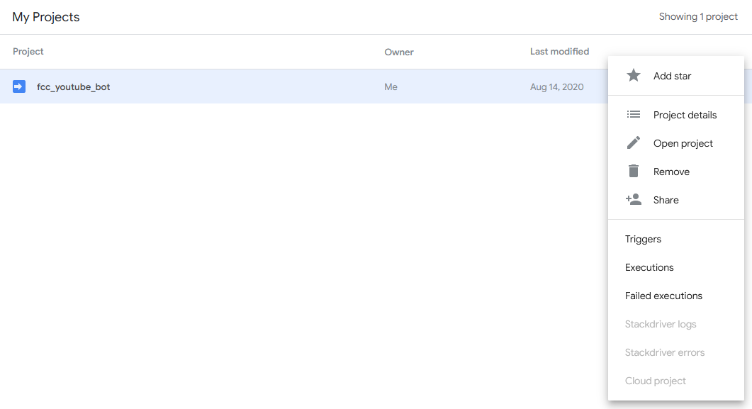Click the Me owner cell
The width and height of the screenshot is (752, 409).
(x=391, y=86)
